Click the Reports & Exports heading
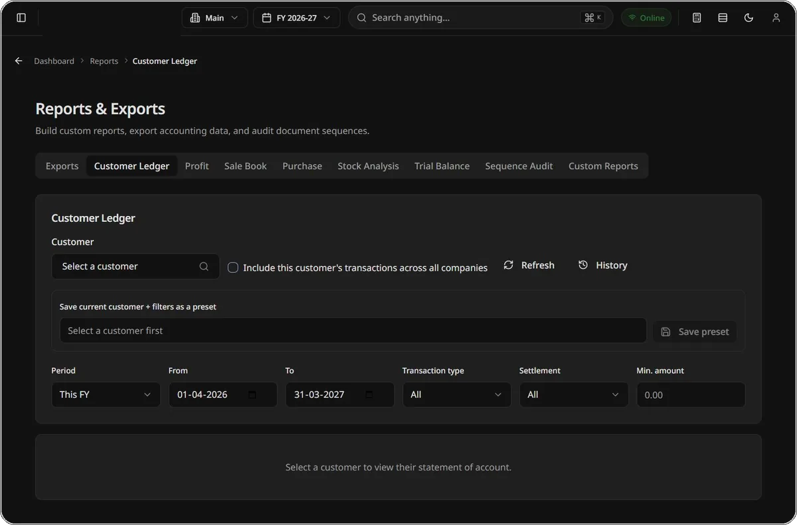 pyautogui.click(x=100, y=109)
